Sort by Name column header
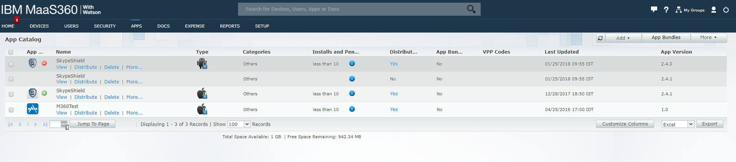 63,52
